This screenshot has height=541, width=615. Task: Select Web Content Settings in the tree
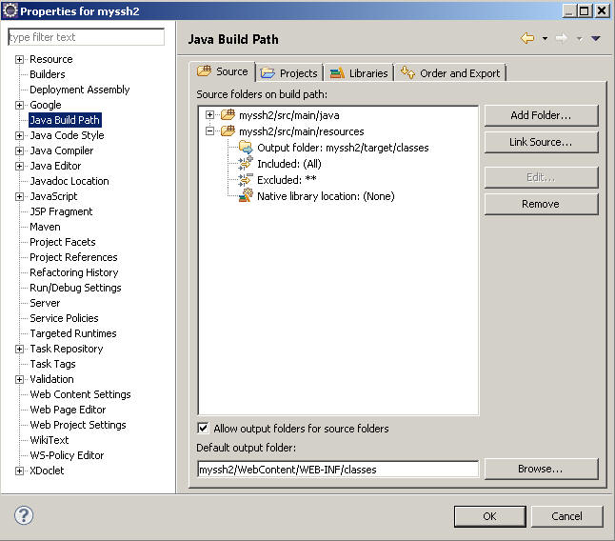coord(80,394)
